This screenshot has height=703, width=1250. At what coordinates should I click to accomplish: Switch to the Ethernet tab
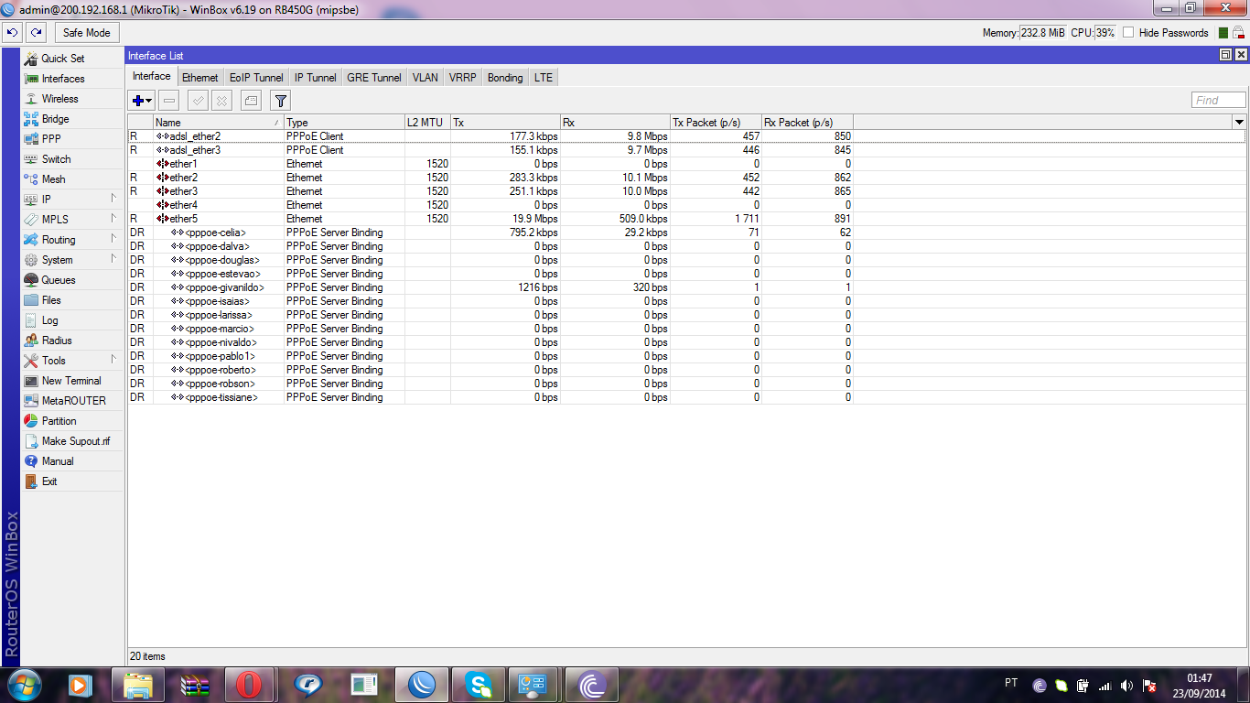coord(199,78)
